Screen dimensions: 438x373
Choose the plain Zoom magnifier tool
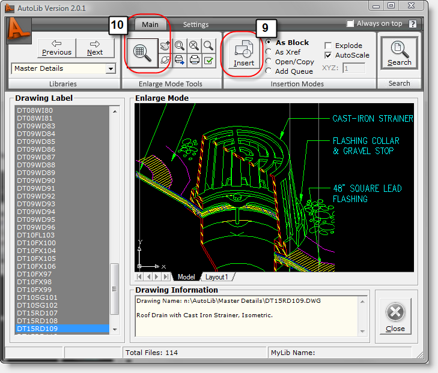(208, 46)
